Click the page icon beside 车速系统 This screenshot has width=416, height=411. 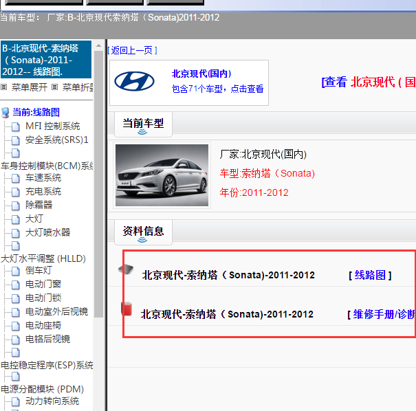[15, 179]
